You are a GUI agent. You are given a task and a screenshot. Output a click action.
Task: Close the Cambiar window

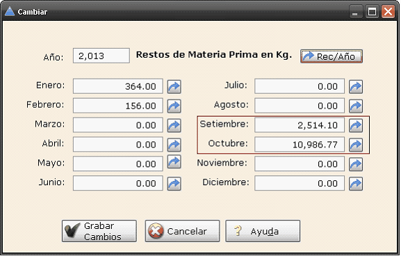click(388, 12)
